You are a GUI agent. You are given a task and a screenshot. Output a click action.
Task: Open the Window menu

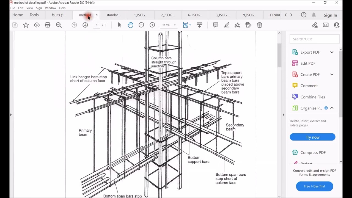click(x=50, y=8)
